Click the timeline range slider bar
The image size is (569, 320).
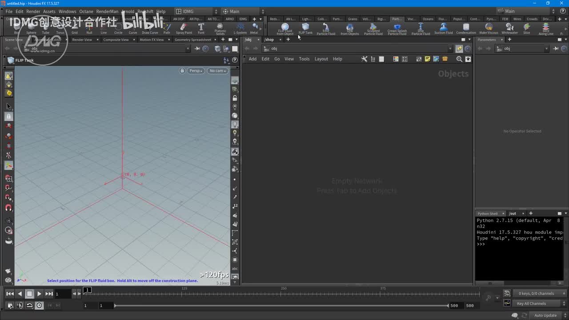(281, 306)
